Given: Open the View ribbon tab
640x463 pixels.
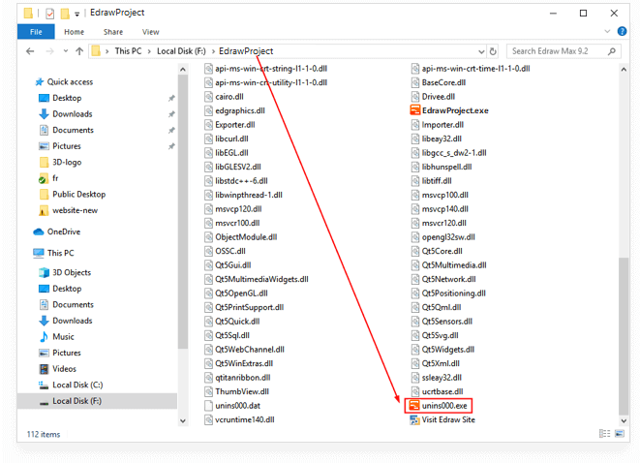Looking at the screenshot, I should [x=151, y=32].
